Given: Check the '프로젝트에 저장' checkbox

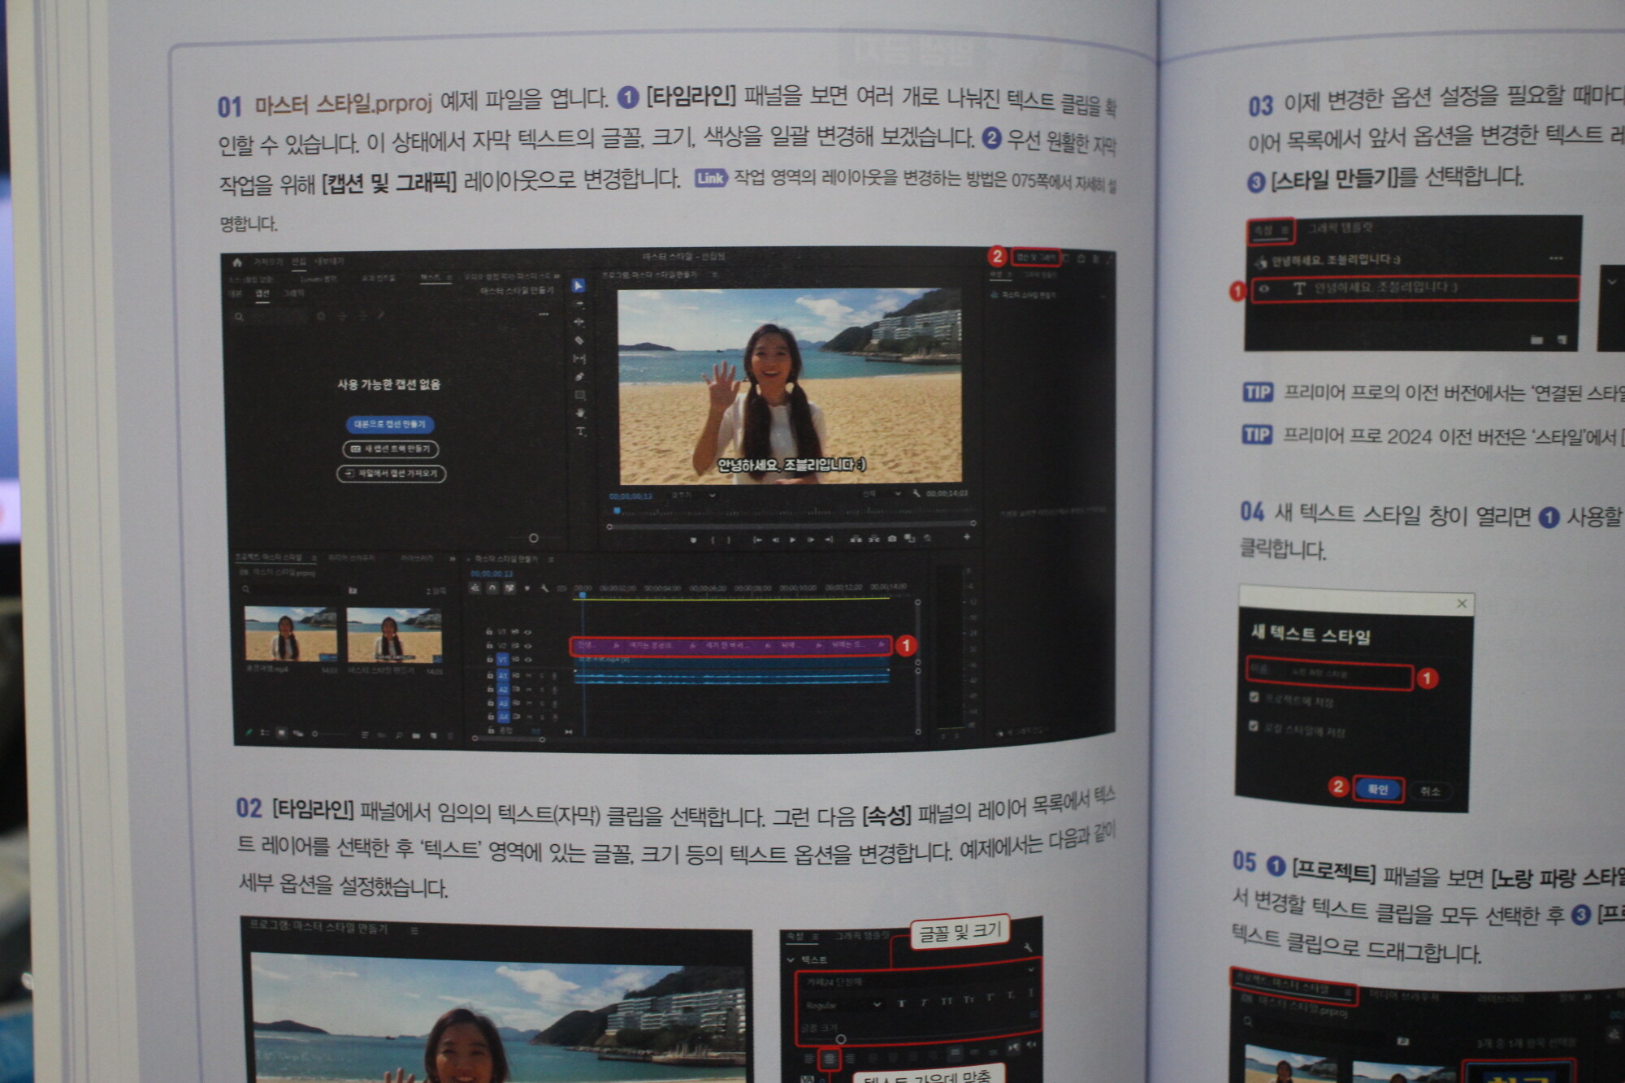Looking at the screenshot, I should click(1254, 697).
